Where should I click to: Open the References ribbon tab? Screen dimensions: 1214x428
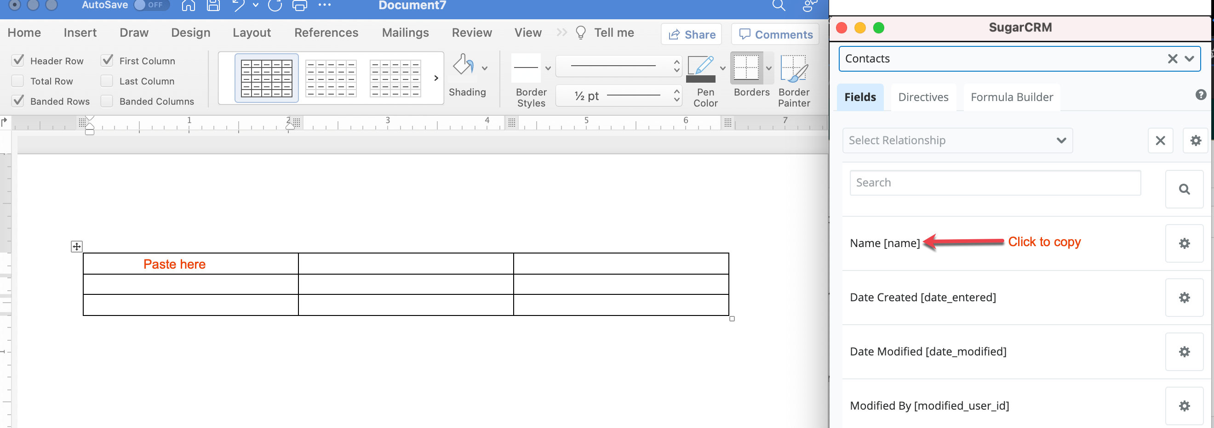point(326,33)
